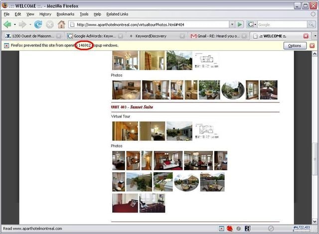319x234 pixels.
Task: Open the Tools menu
Action: [x=84, y=14]
